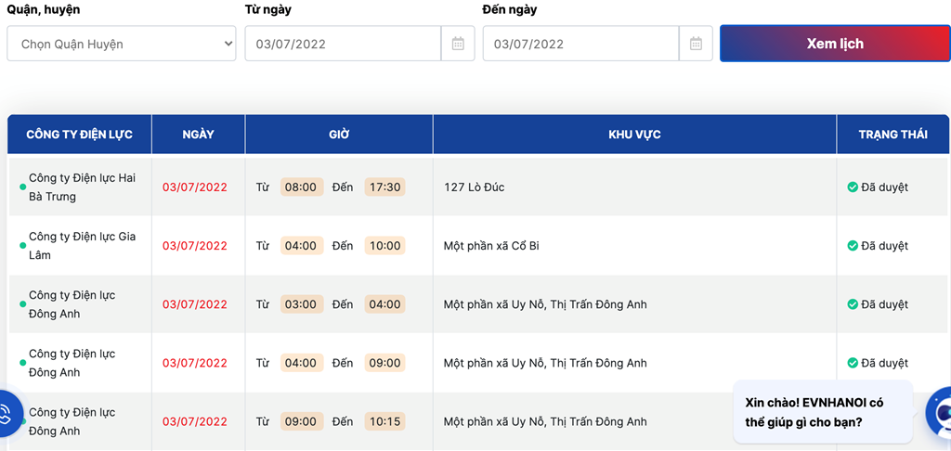The height and width of the screenshot is (451, 951).
Task: Click the approved checkmark in the Gia Lâm row
Action: pyautogui.click(x=853, y=246)
